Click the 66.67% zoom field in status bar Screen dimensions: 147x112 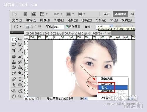click(x=29, y=99)
